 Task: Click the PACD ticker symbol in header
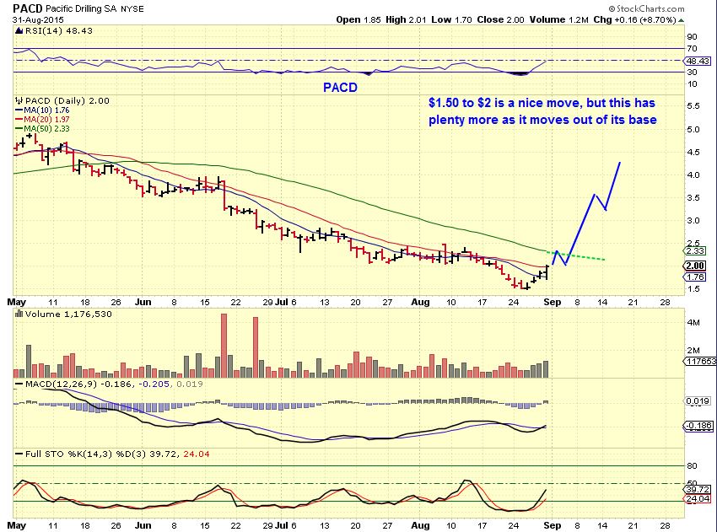click(x=28, y=8)
